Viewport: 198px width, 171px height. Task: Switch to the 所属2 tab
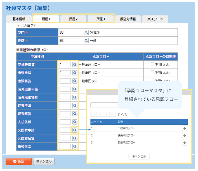[73, 19]
